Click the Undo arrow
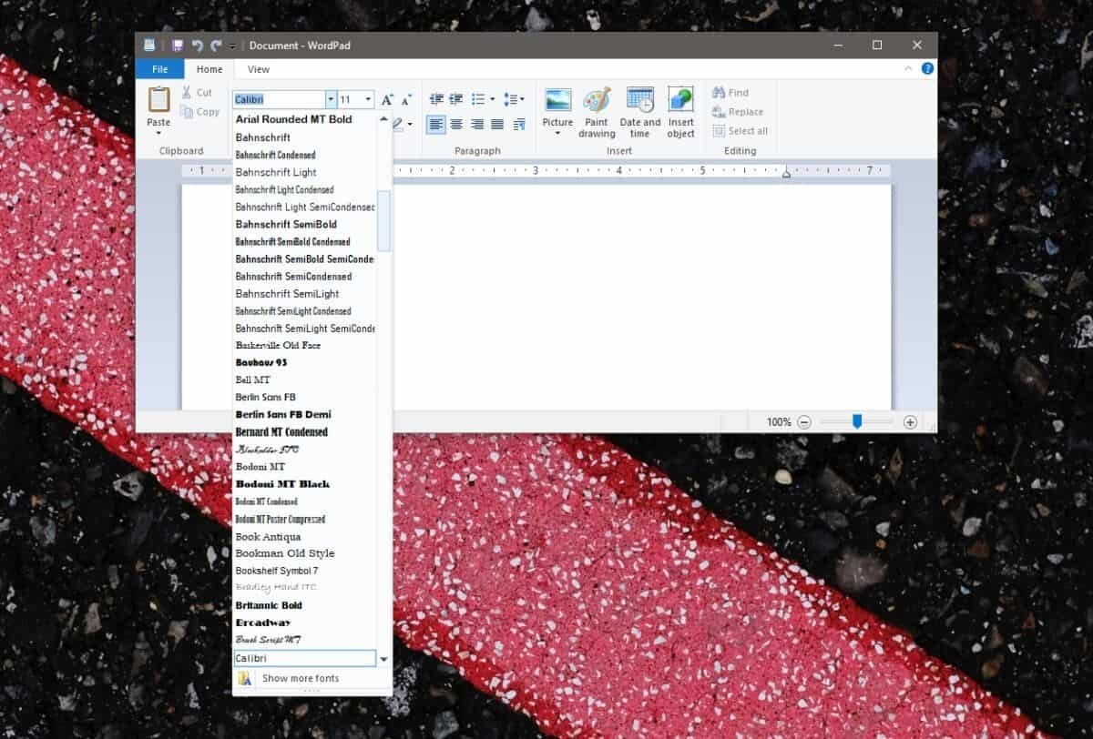The image size is (1093, 739). pos(196,45)
